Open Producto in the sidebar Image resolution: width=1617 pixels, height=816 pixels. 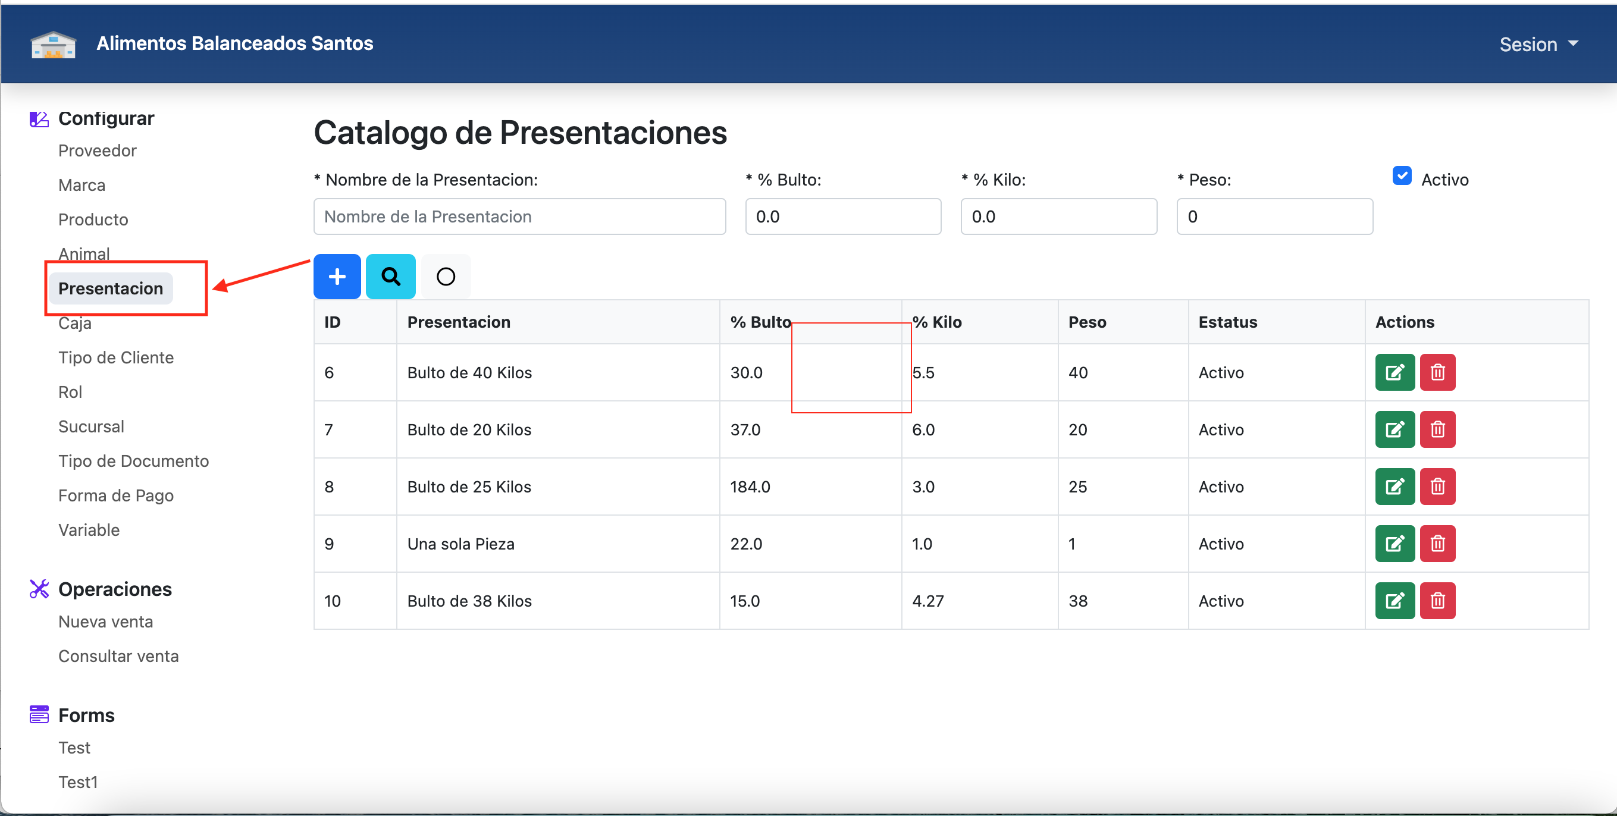click(x=93, y=219)
